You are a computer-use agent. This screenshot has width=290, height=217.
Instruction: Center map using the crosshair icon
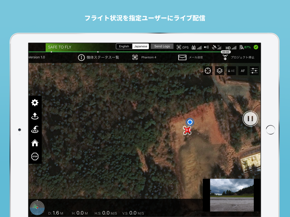(208, 71)
